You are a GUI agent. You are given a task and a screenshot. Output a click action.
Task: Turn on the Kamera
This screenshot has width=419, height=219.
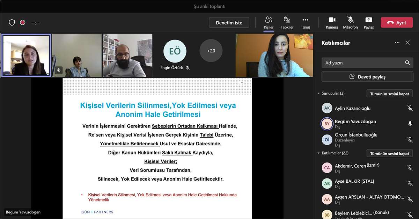click(x=331, y=22)
